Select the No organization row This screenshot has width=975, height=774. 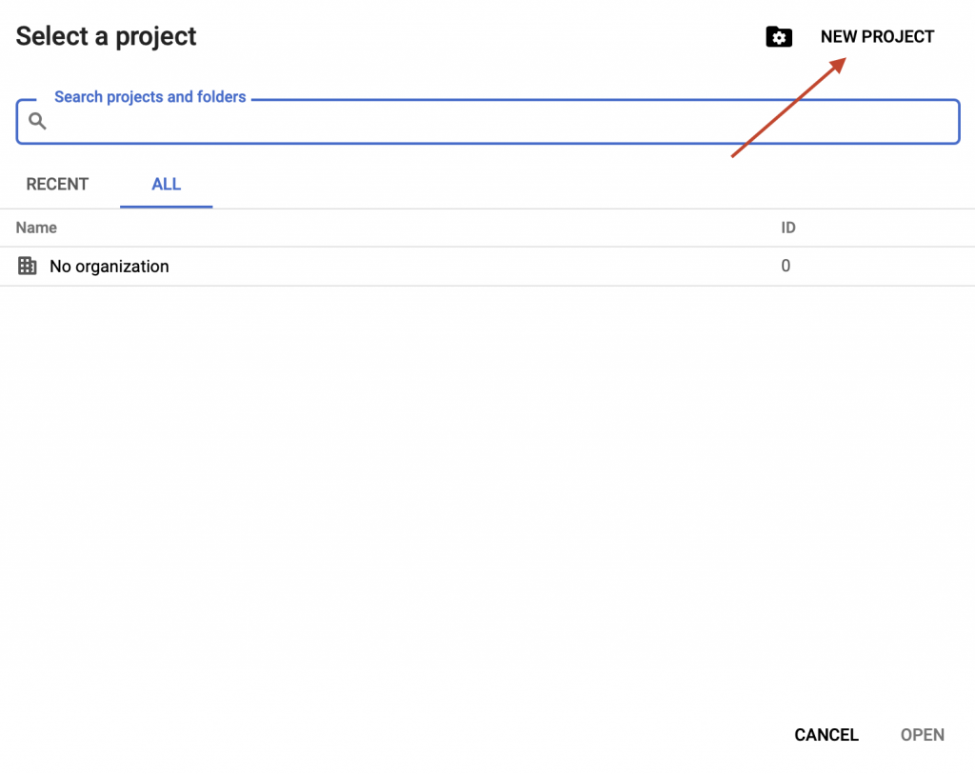coord(487,266)
